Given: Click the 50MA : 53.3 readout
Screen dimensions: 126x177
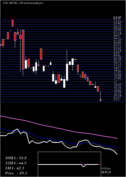Looking at the screenshot, I should [x=16, y=158].
